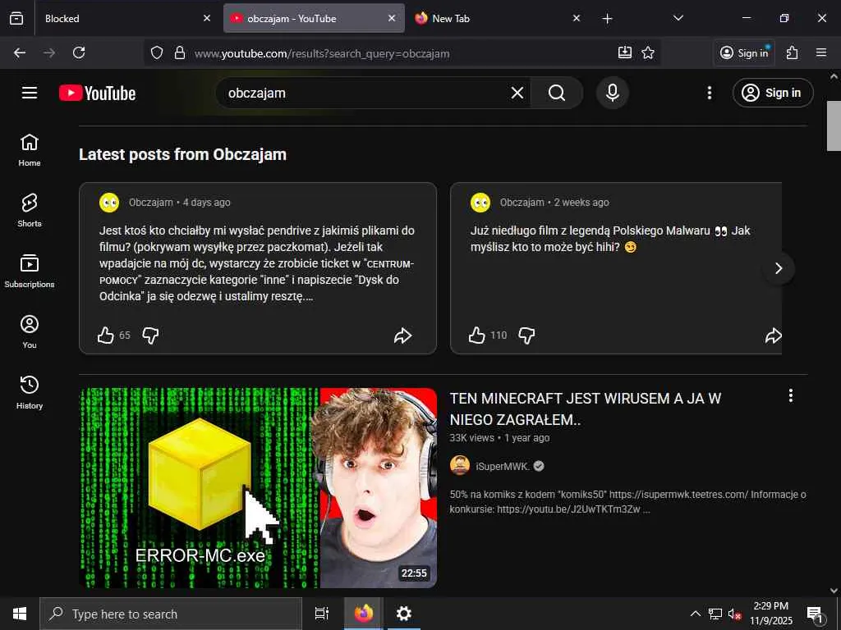Click the tracking protection shield icon

(157, 52)
